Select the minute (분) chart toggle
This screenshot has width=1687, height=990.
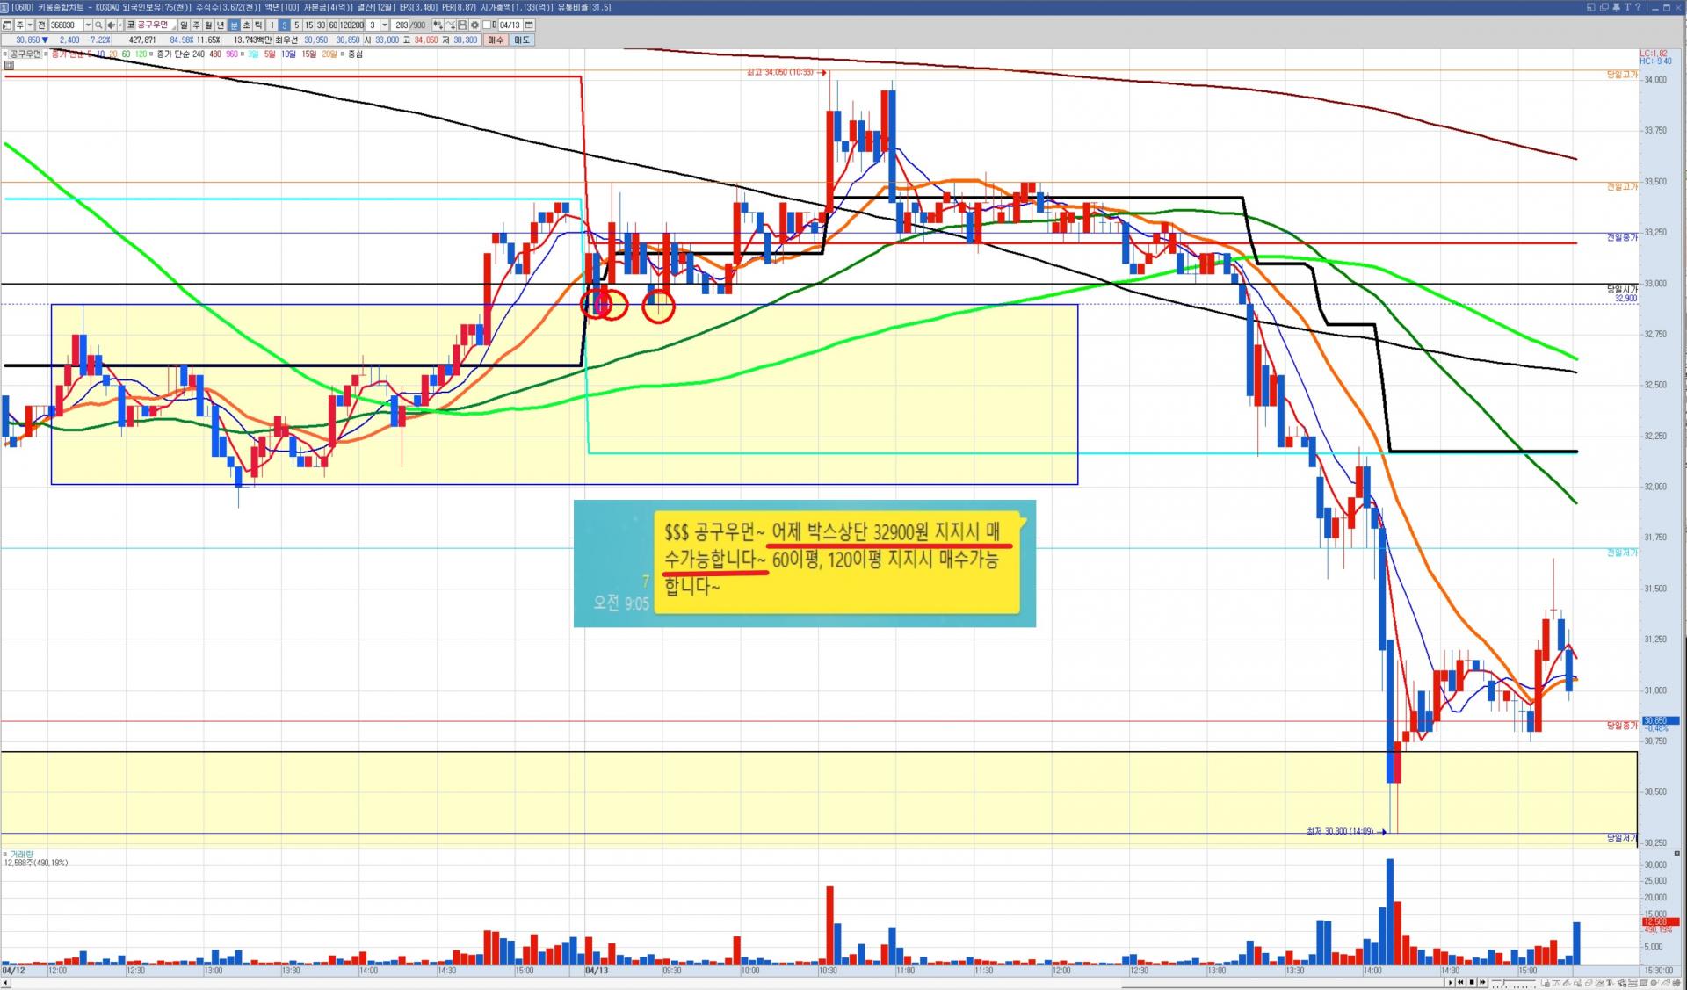pos(234,25)
